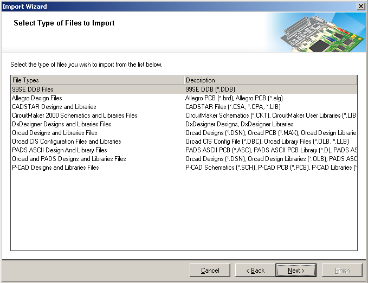Pick PADS ASCII Design And Library Files

tap(184, 150)
